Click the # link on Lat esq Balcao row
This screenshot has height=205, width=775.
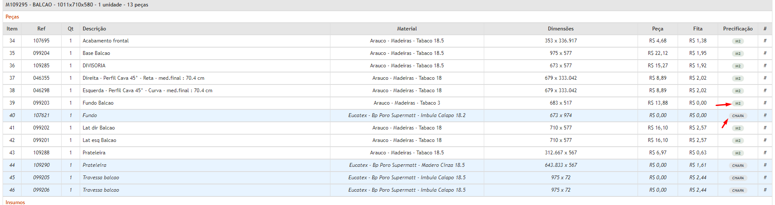(x=765, y=140)
